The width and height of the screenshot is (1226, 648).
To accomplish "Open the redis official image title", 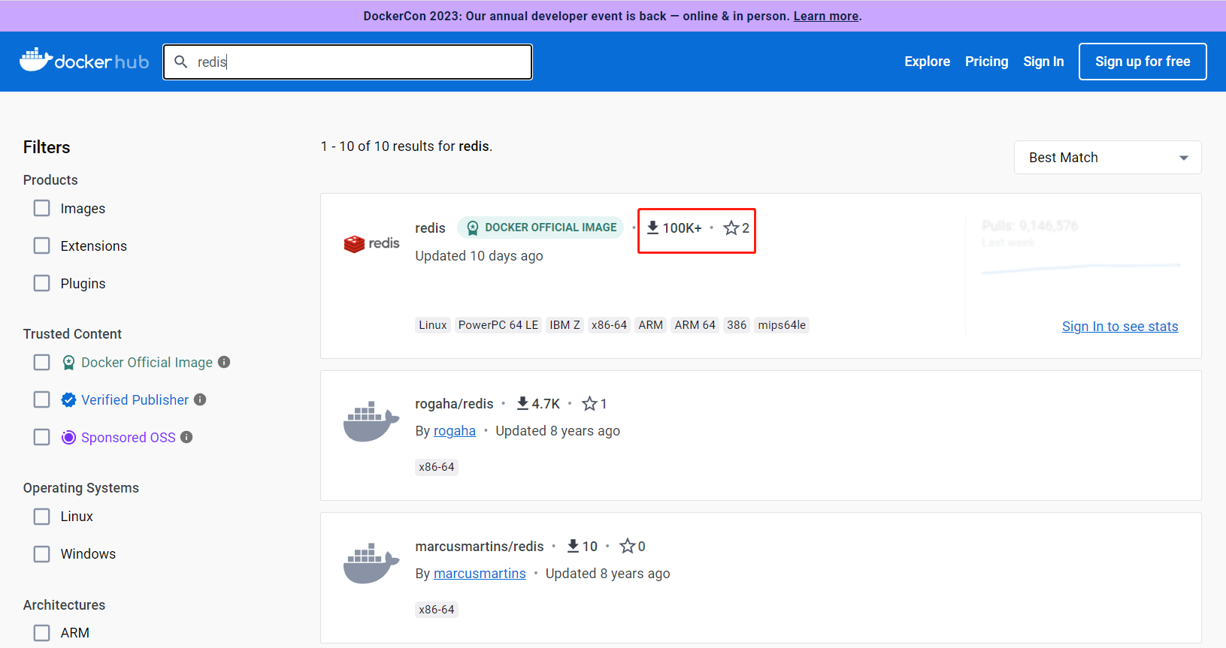I will (x=430, y=228).
